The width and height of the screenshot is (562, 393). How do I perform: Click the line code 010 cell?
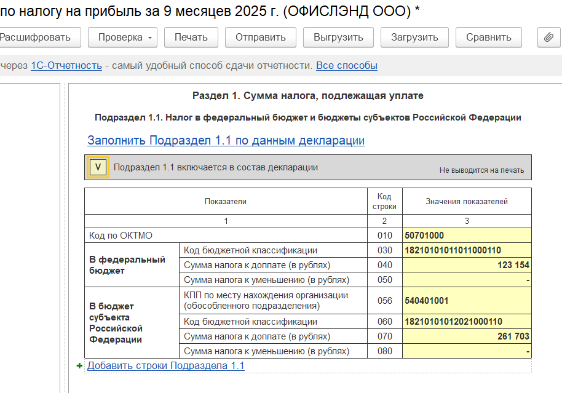(384, 236)
